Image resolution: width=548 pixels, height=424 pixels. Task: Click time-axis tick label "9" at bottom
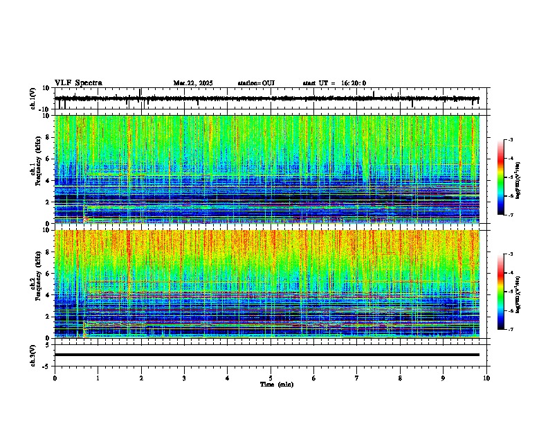click(x=443, y=378)
